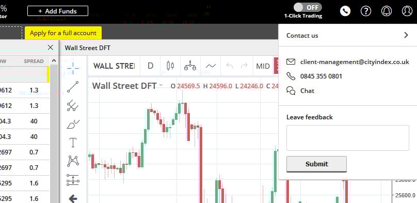Select the pattern drawing tool
Image resolution: width=417 pixels, height=203 pixels.
tap(73, 161)
